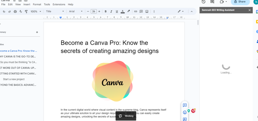Image resolution: width=258 pixels, height=121 pixels.
Task: Open Contacts in the side panel
Action: pos(257,42)
